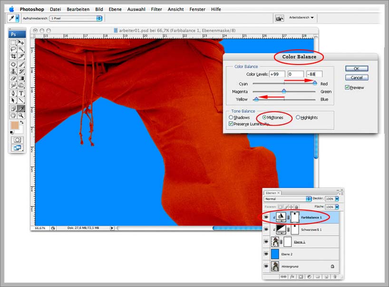The image size is (389, 287).
Task: Open the Filter menu
Action: 156,9
